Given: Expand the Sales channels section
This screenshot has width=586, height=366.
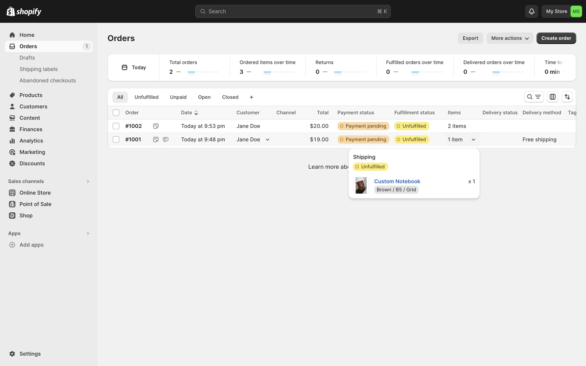Looking at the screenshot, I should 88,181.
